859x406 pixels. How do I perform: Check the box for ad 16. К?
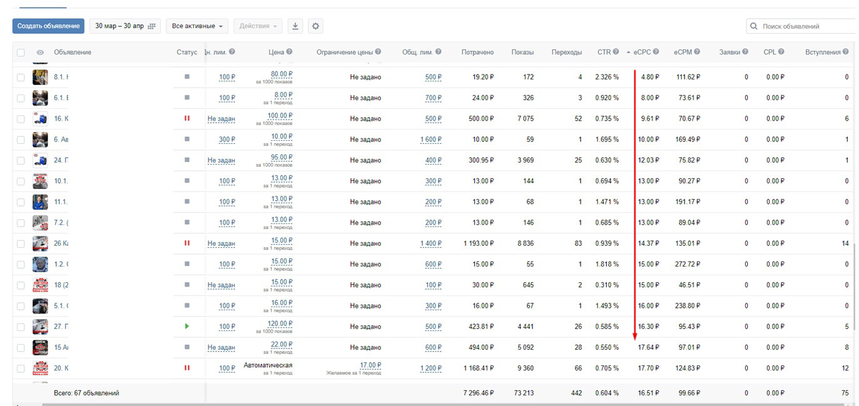[x=21, y=118]
